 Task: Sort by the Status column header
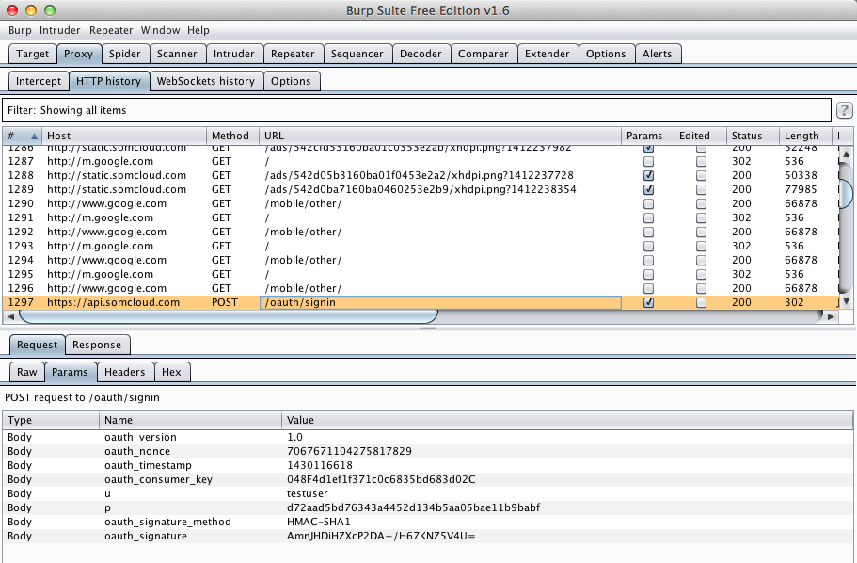pos(747,136)
